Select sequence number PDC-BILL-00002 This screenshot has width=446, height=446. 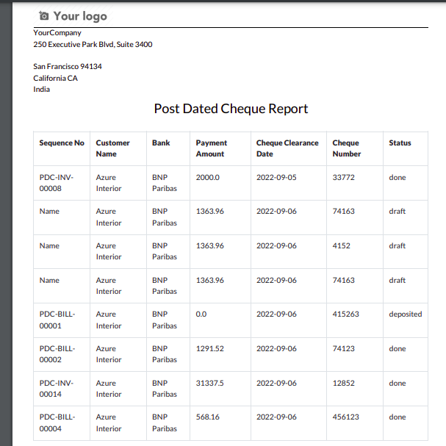pos(57,354)
